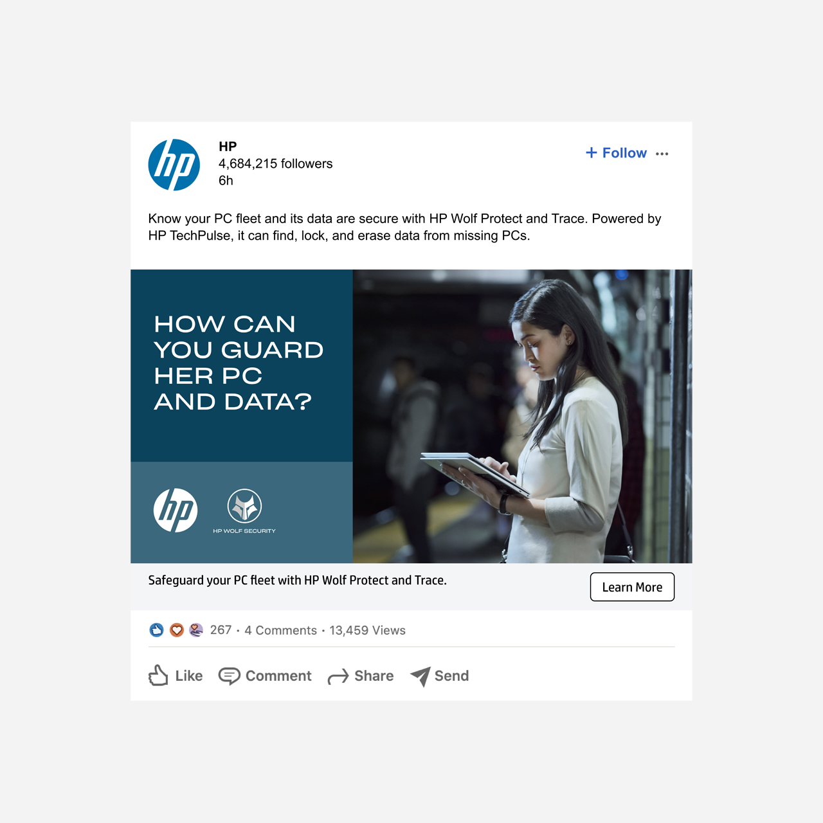
Task: Click the Comment speech bubble icon
Action: (229, 676)
